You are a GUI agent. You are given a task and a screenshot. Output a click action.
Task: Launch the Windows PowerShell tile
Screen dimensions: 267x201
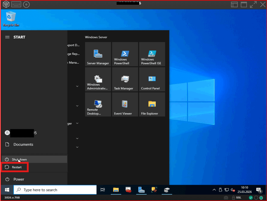pos(125,54)
